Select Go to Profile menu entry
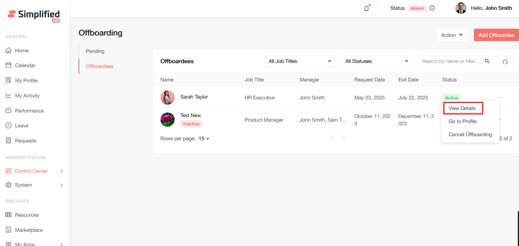 (462, 121)
